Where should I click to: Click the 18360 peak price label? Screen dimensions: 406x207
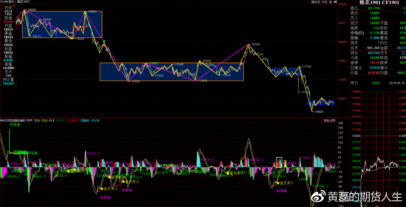[x=256, y=44]
